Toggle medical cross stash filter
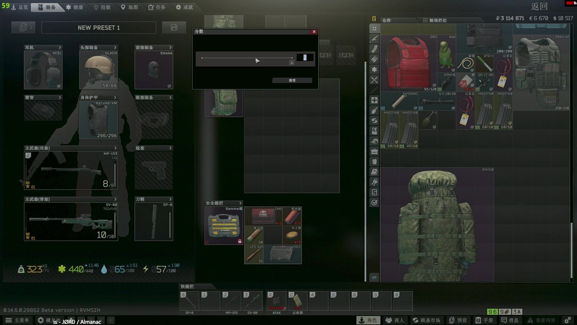 [374, 100]
